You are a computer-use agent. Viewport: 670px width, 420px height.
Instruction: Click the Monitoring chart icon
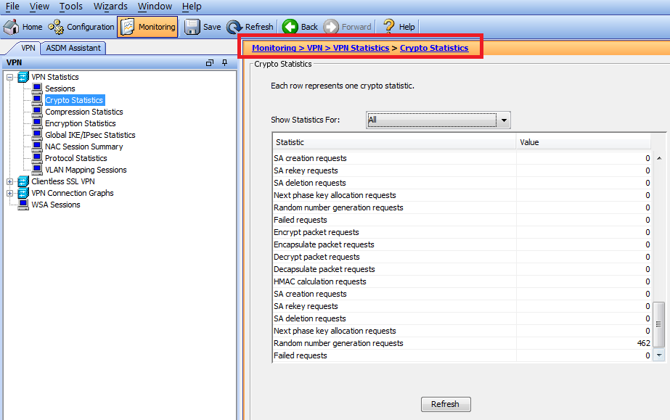pos(127,27)
